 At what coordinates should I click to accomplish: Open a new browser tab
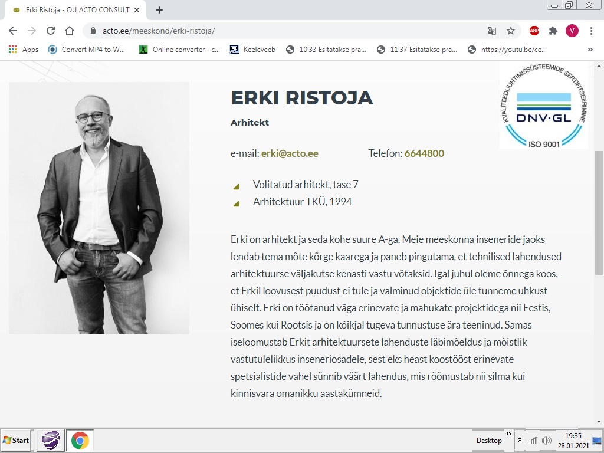[159, 10]
